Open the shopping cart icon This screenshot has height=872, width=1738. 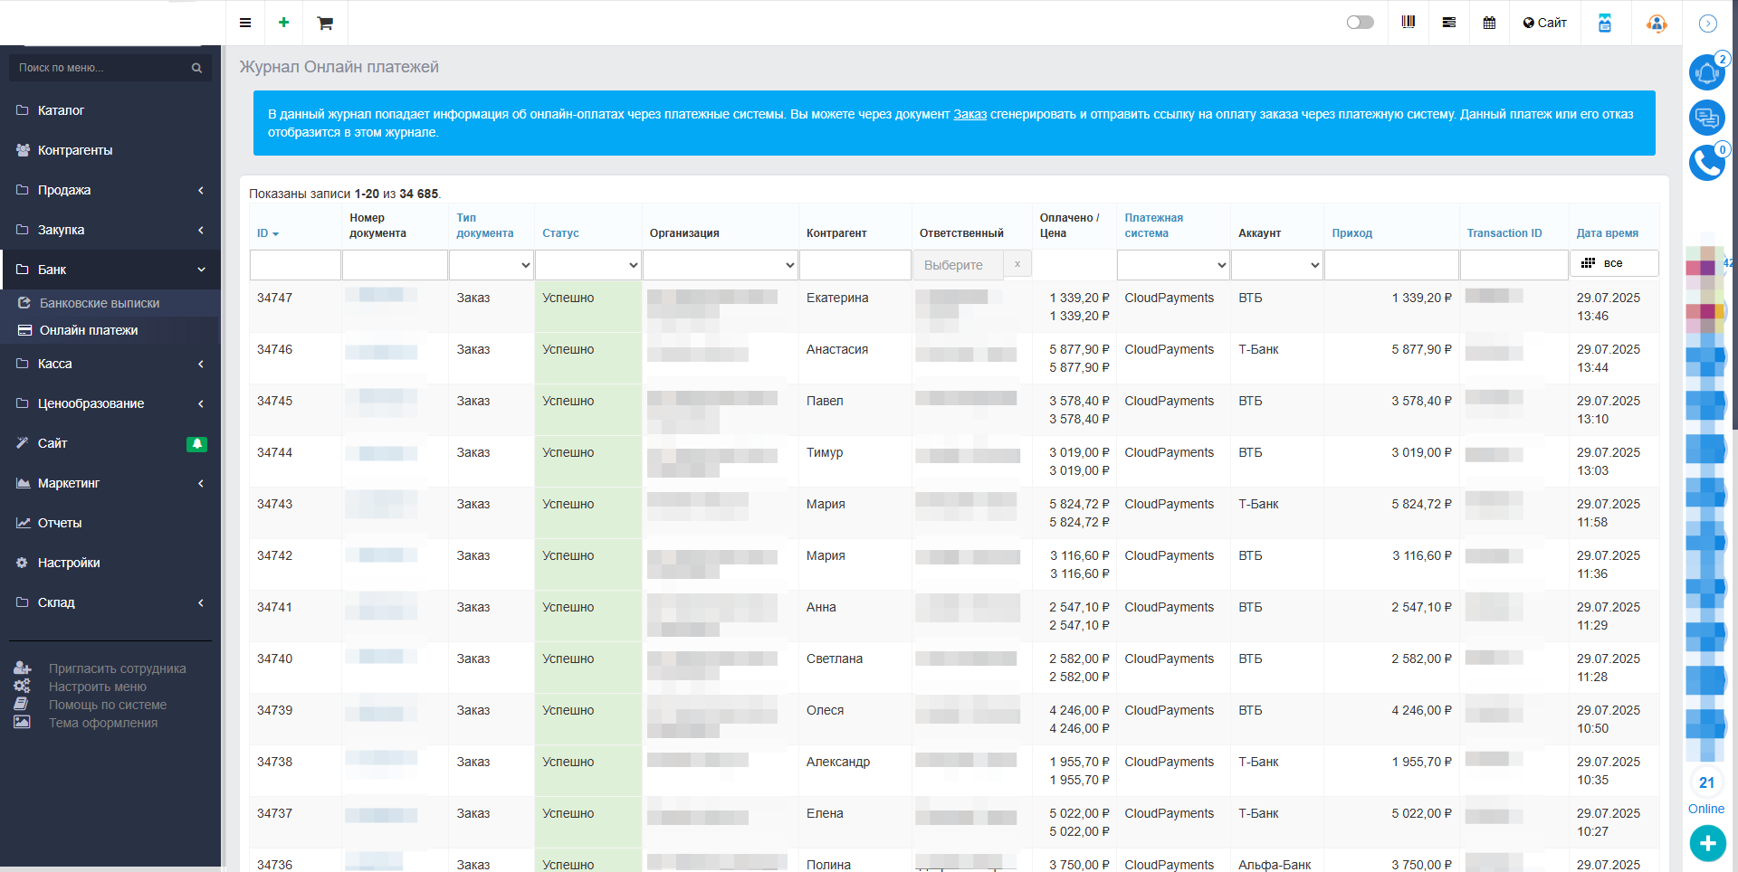coord(325,24)
